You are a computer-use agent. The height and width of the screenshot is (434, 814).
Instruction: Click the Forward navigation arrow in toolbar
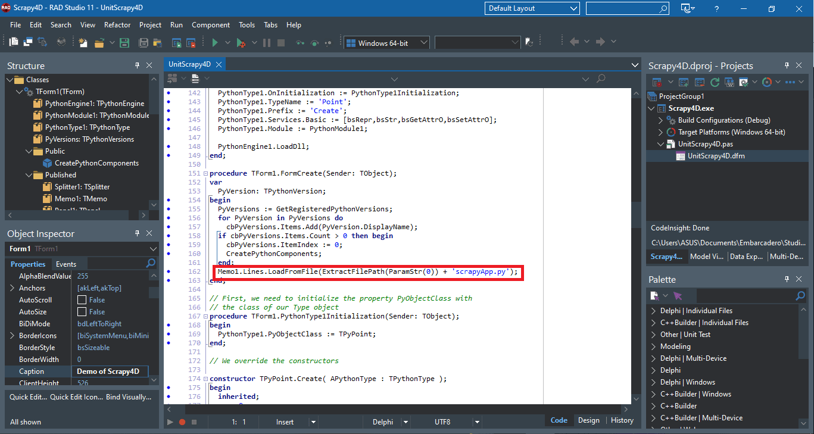tap(601, 42)
